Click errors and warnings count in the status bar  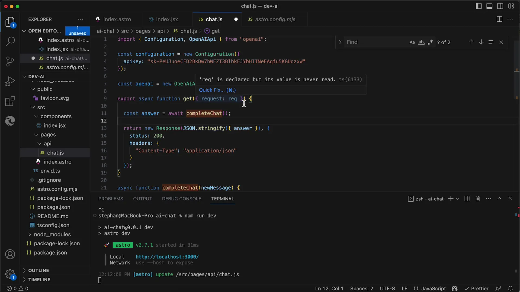coord(18,288)
